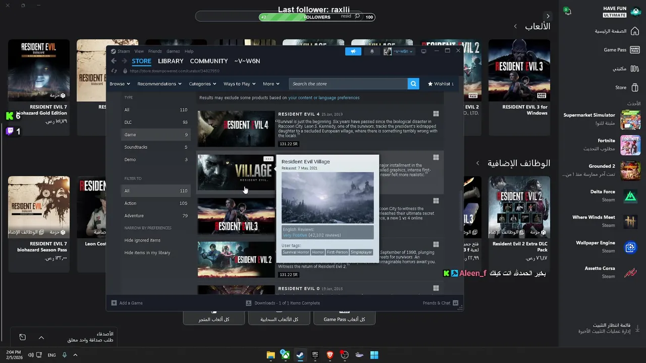
Task: Expand the Ways to Play dropdown
Action: 240,84
